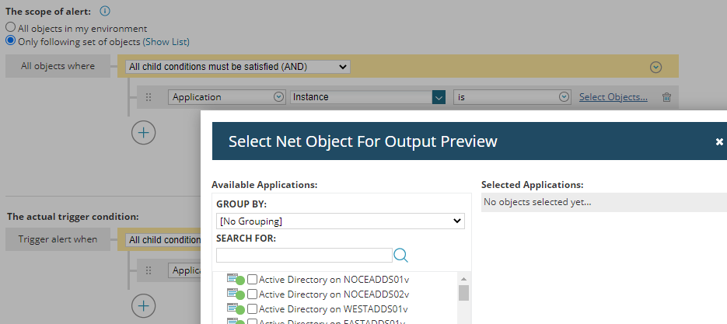Check Active Directory on NOCEADDS02v
Screen dimensions: 727x324
[x=252, y=294]
